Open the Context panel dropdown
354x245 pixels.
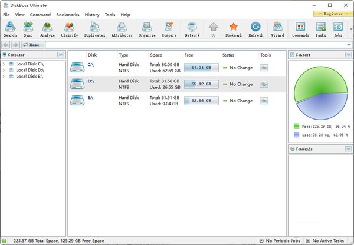348,55
